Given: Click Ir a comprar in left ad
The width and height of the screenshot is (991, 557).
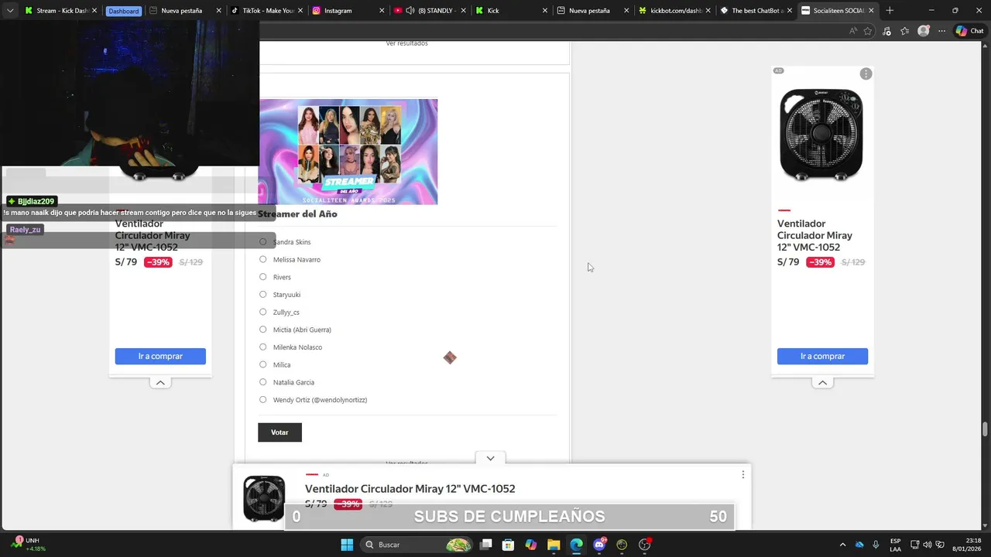Looking at the screenshot, I should point(160,357).
